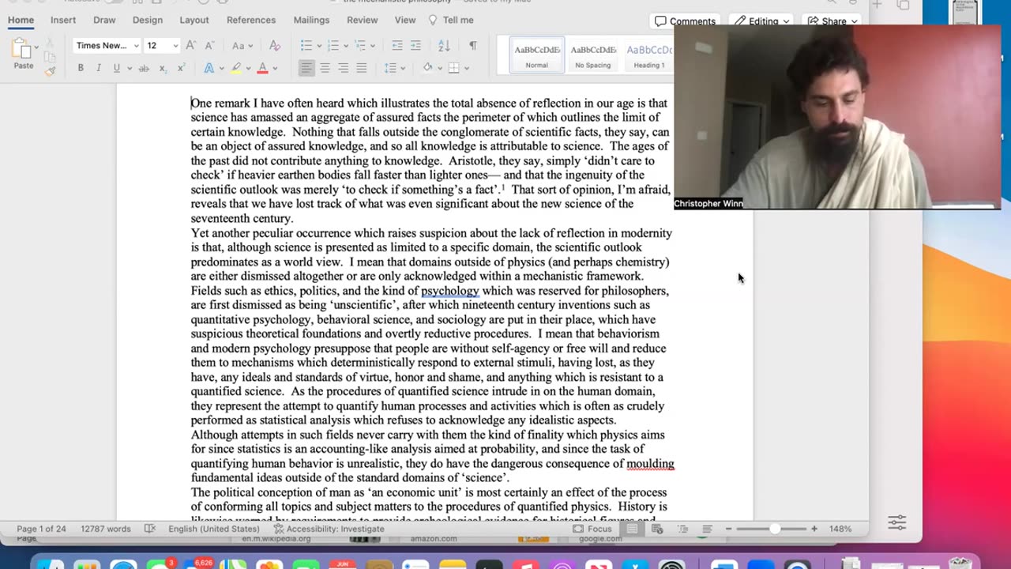
Task: Decrease paragraph indent
Action: [x=397, y=46]
